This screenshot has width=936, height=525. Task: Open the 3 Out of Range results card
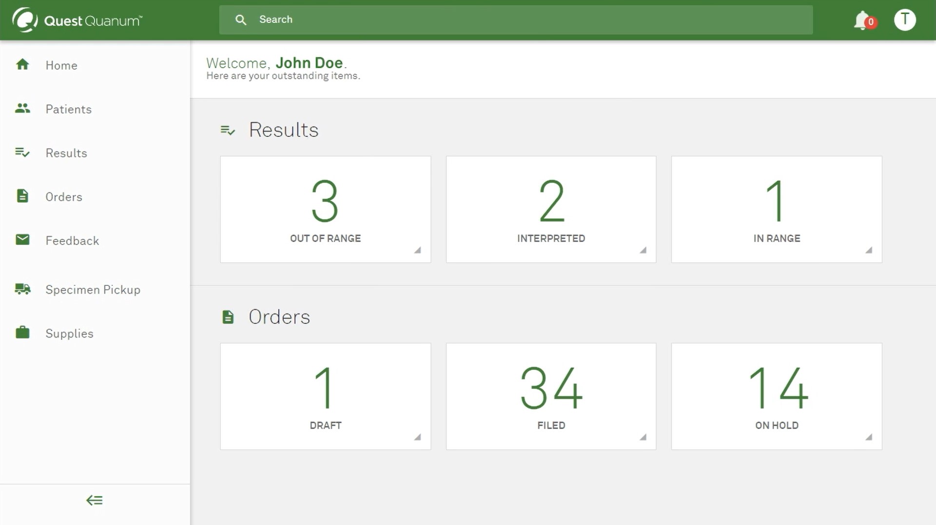point(326,209)
